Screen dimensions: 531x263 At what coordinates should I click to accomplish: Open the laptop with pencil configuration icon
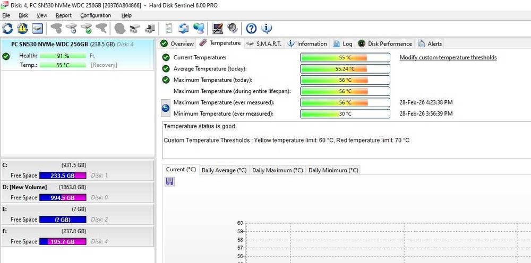(x=217, y=29)
